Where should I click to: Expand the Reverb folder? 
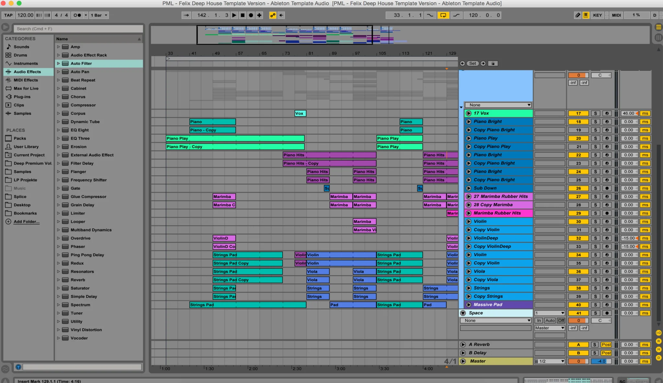click(59, 280)
